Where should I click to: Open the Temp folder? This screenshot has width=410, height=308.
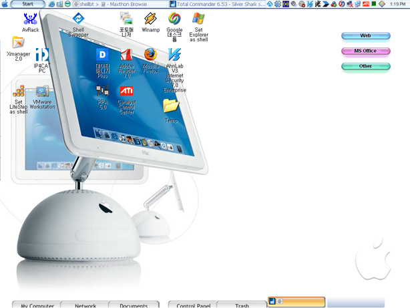click(x=171, y=110)
